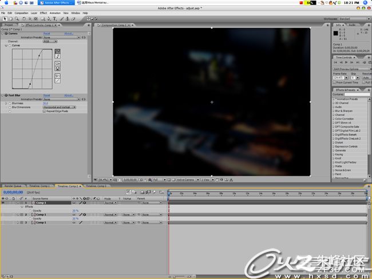The width and height of the screenshot is (372, 279).
Task: Step to previous frame in Time Controls
Action: click(341, 62)
